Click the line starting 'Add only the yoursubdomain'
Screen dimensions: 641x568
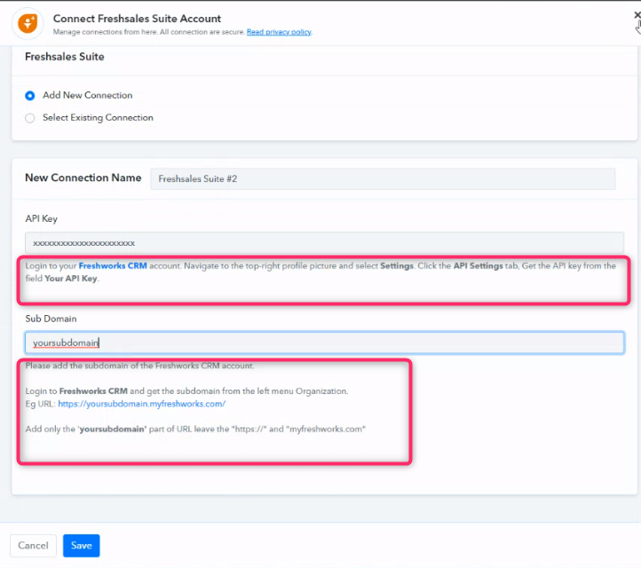(x=195, y=429)
